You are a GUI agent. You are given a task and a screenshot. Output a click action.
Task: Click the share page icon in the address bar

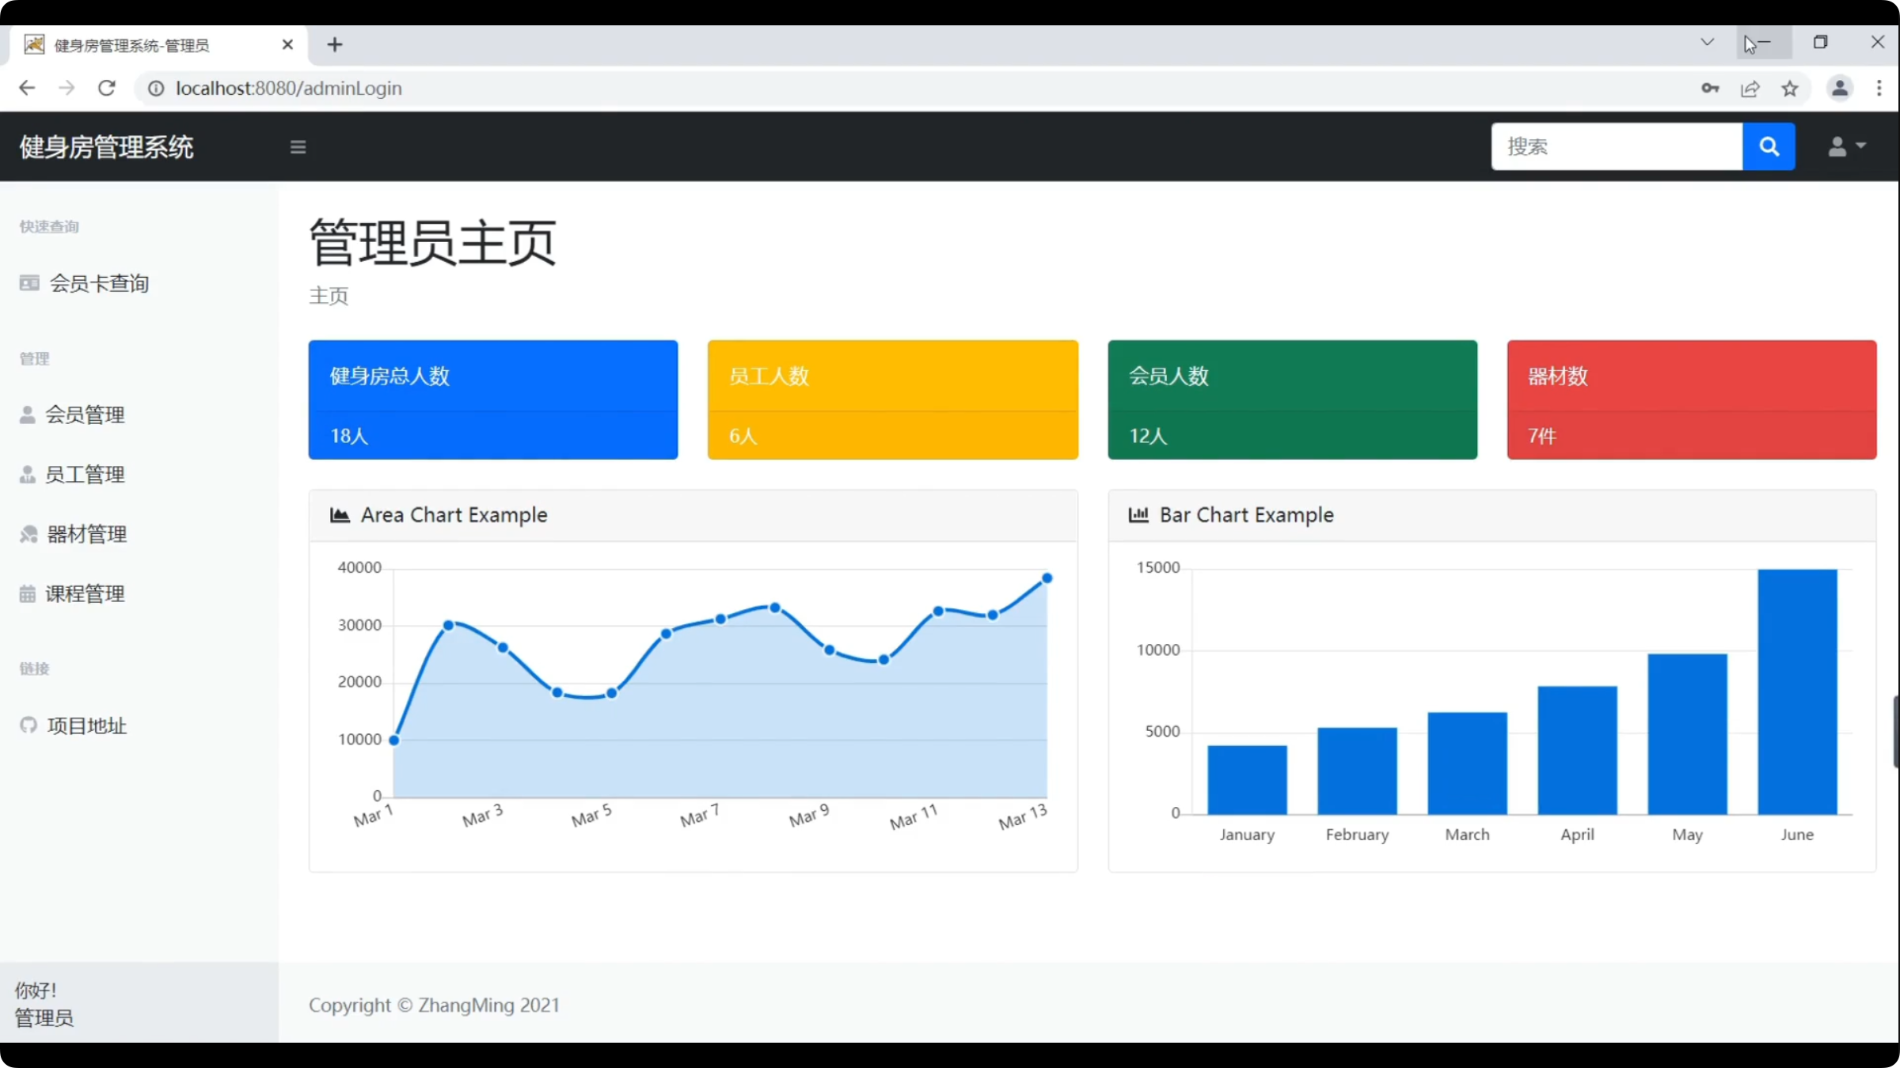pyautogui.click(x=1750, y=89)
